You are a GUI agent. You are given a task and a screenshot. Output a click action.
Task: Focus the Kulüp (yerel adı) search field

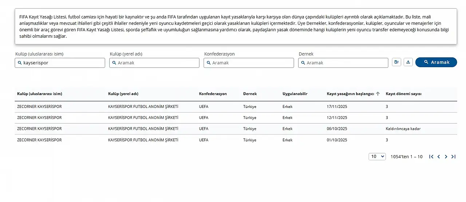(x=157, y=63)
